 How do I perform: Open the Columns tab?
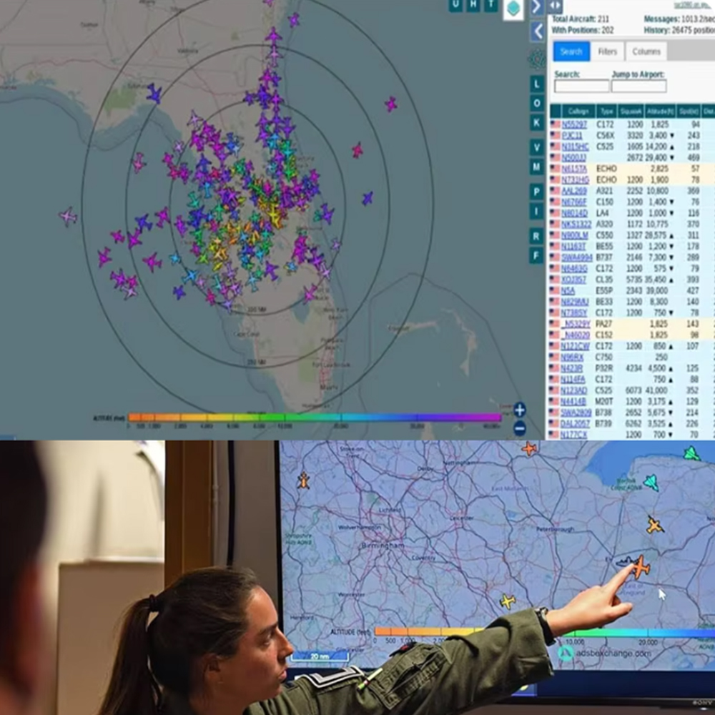(646, 51)
